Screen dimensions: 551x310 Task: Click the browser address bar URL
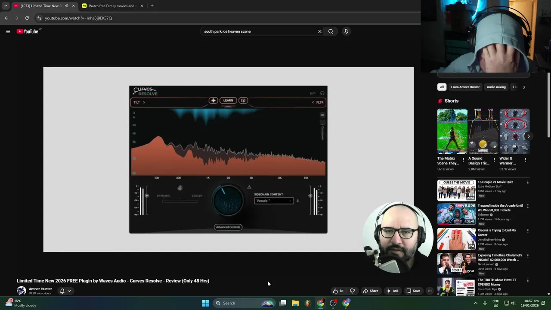[78, 18]
